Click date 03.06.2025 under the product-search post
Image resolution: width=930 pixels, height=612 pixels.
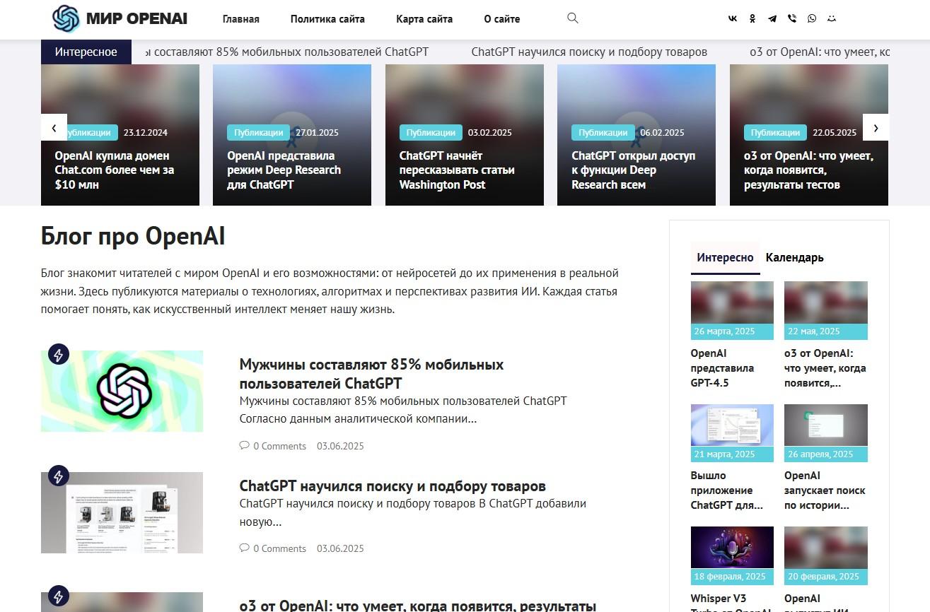pos(340,548)
